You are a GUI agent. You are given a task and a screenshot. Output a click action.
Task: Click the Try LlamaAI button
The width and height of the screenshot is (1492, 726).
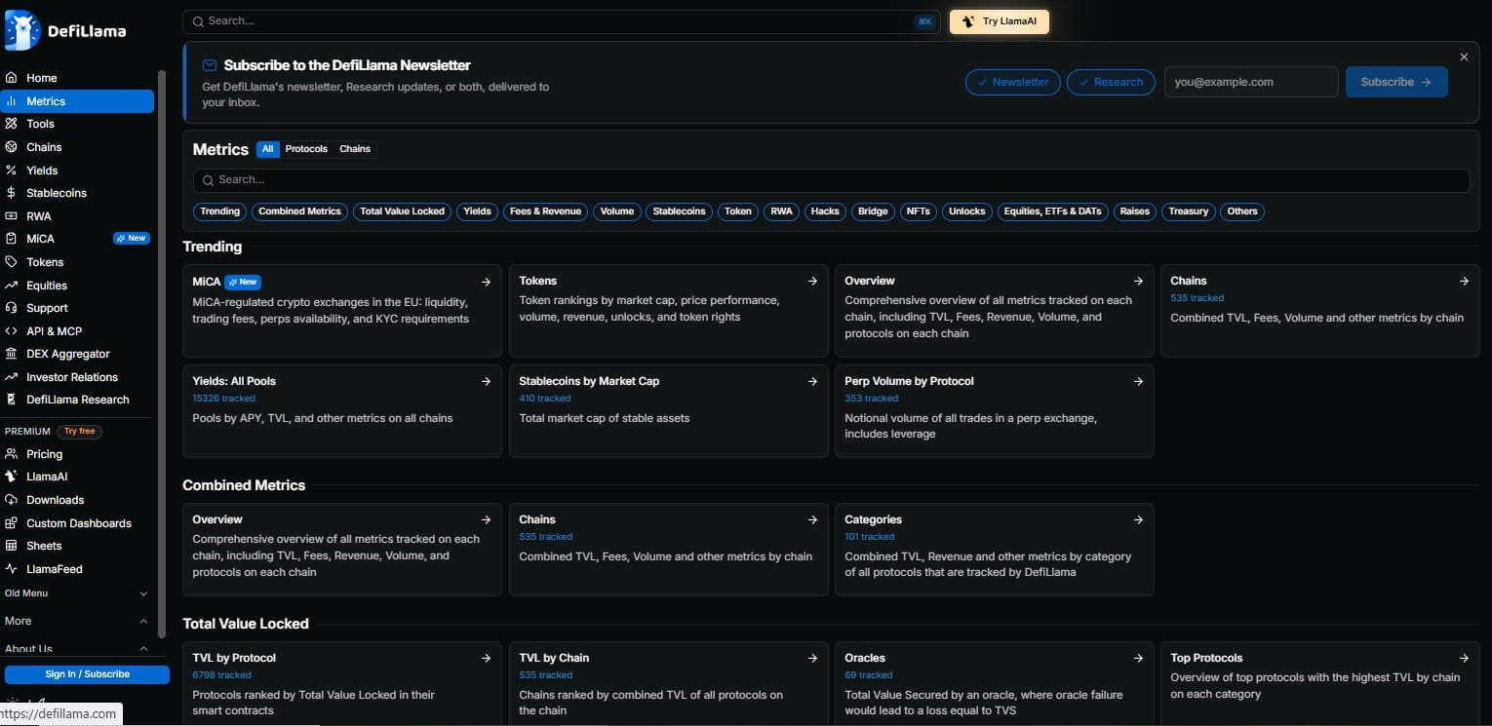pos(1000,21)
